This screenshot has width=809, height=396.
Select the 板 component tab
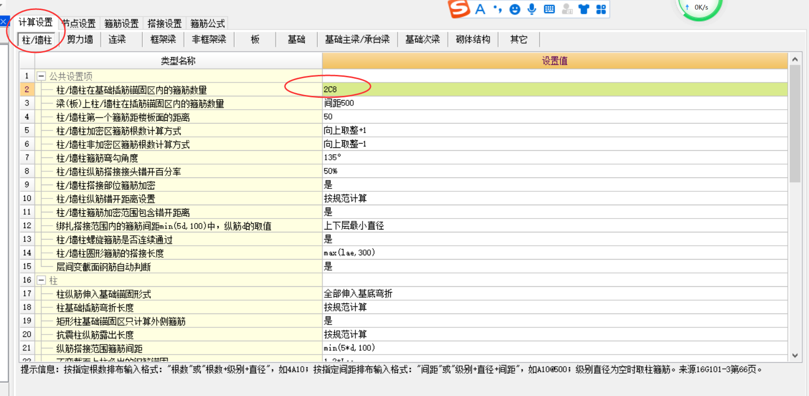pyautogui.click(x=255, y=40)
